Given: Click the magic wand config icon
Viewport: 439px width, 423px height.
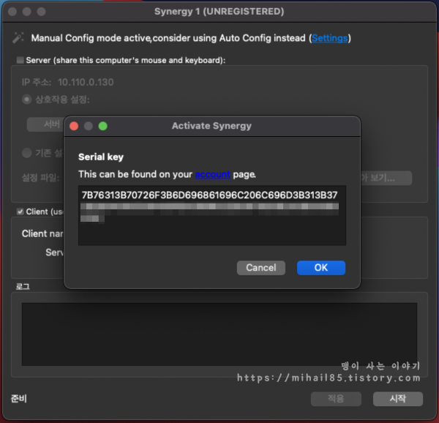Looking at the screenshot, I should (18, 38).
